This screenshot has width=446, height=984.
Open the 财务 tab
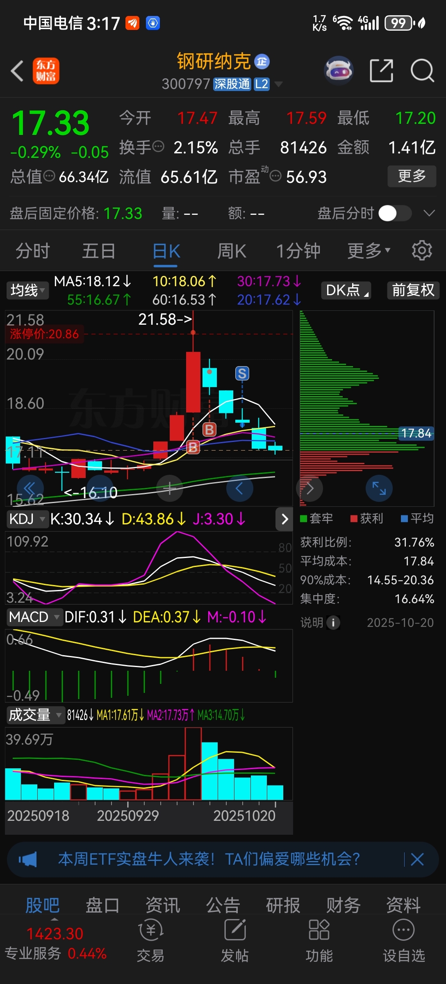click(344, 905)
